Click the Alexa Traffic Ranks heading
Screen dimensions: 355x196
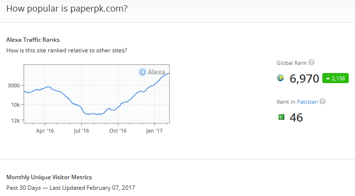[33, 40]
